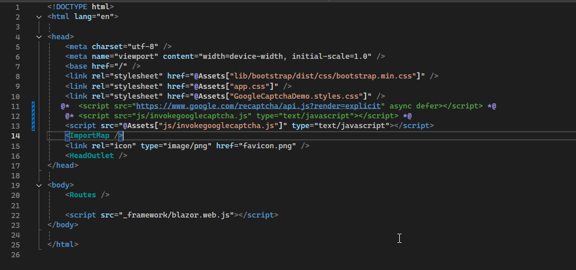Image resolution: width=576 pixels, height=270 pixels.
Task: Click line number 22 in gutter
Action: [x=15, y=215]
